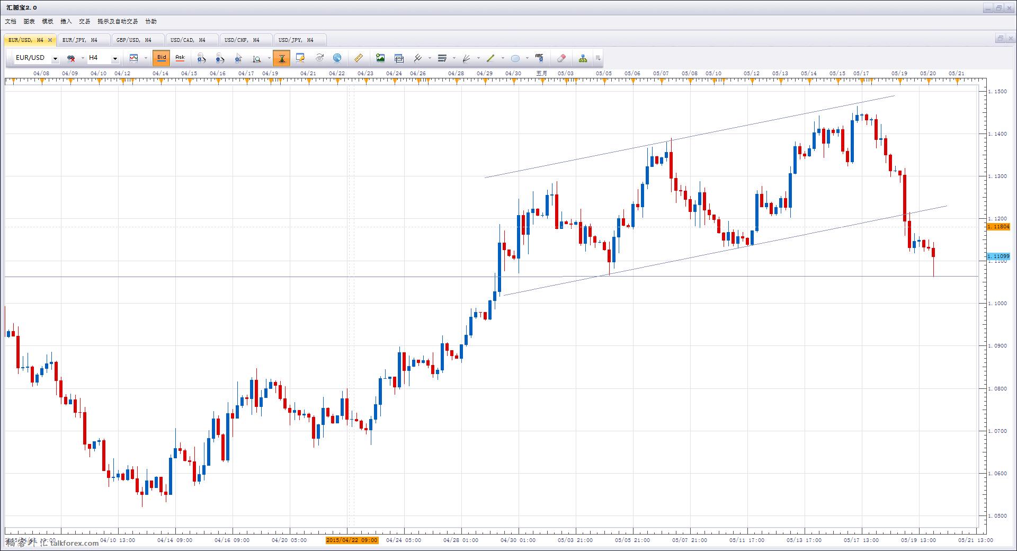
Task: Select the yellow trend line tool
Action: point(490,58)
